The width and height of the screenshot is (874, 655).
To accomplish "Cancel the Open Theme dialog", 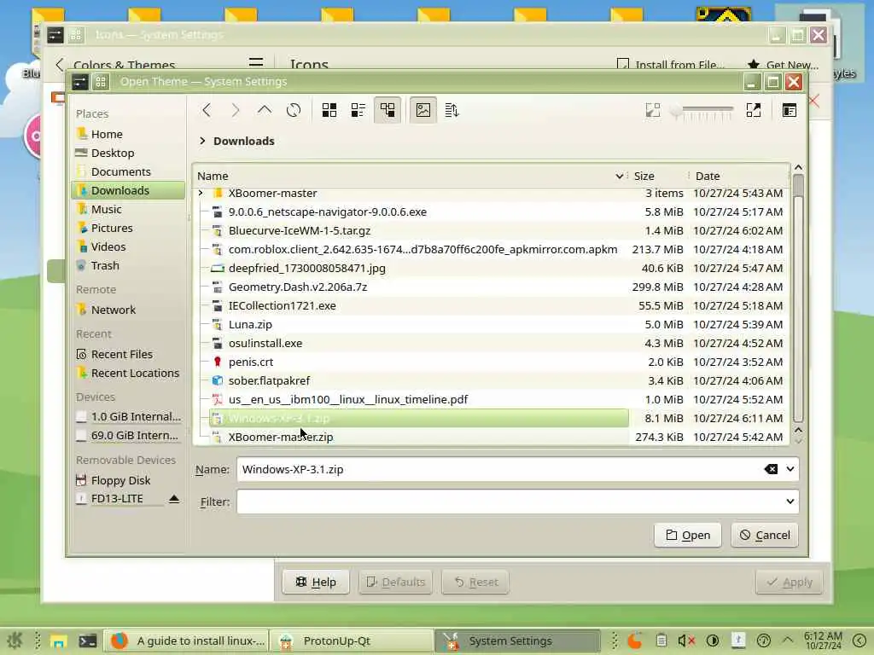I will click(764, 536).
